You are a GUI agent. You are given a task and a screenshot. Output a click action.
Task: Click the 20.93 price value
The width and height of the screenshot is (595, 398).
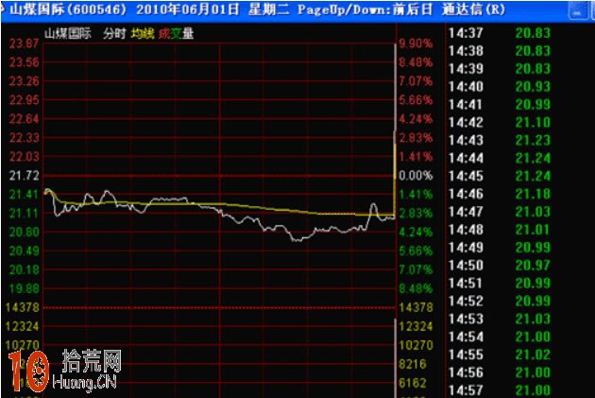coord(533,87)
